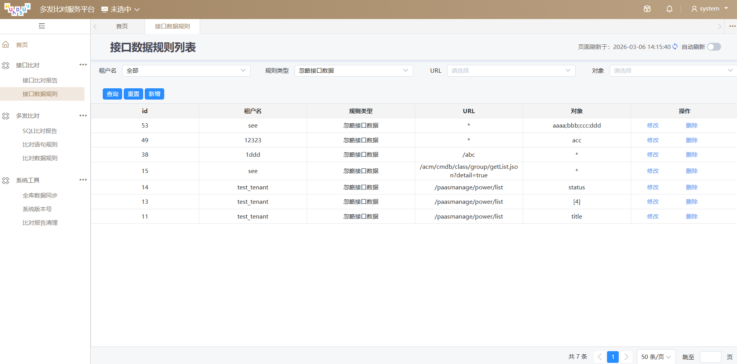Screen dimensions: 737x364
Task: Open the 租户名 dropdown
Action: (186, 71)
